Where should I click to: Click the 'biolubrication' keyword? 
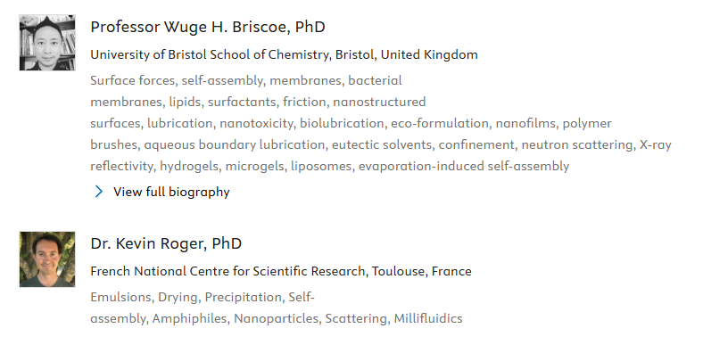tap(341, 124)
